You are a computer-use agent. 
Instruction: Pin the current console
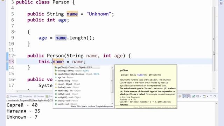pyautogui.click(x=194, y=97)
